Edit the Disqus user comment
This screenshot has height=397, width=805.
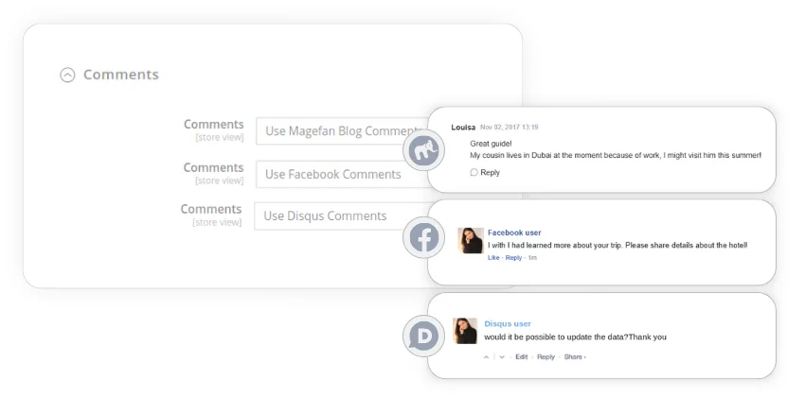521,357
